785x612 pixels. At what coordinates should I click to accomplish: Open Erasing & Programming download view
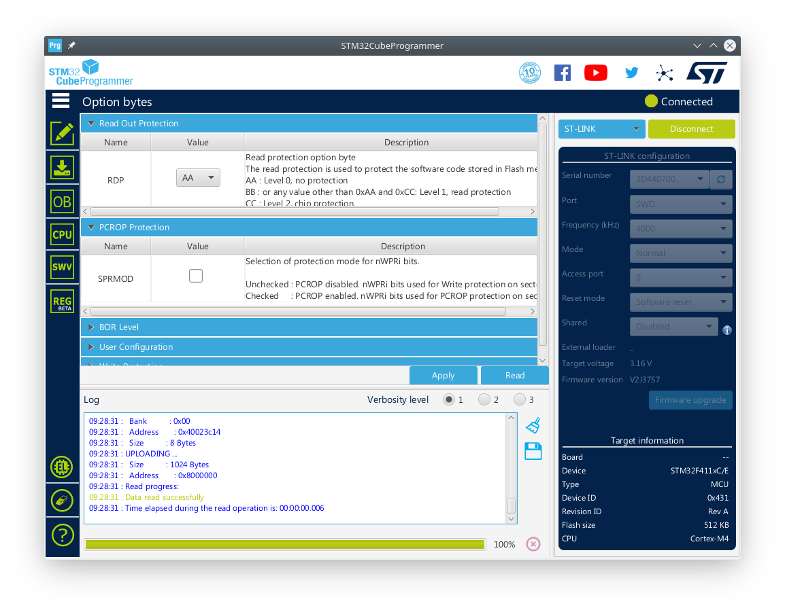pyautogui.click(x=62, y=168)
